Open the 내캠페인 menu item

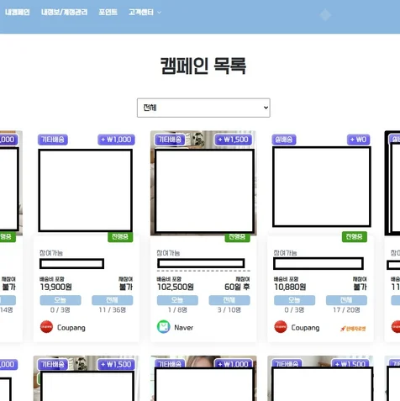(x=18, y=12)
